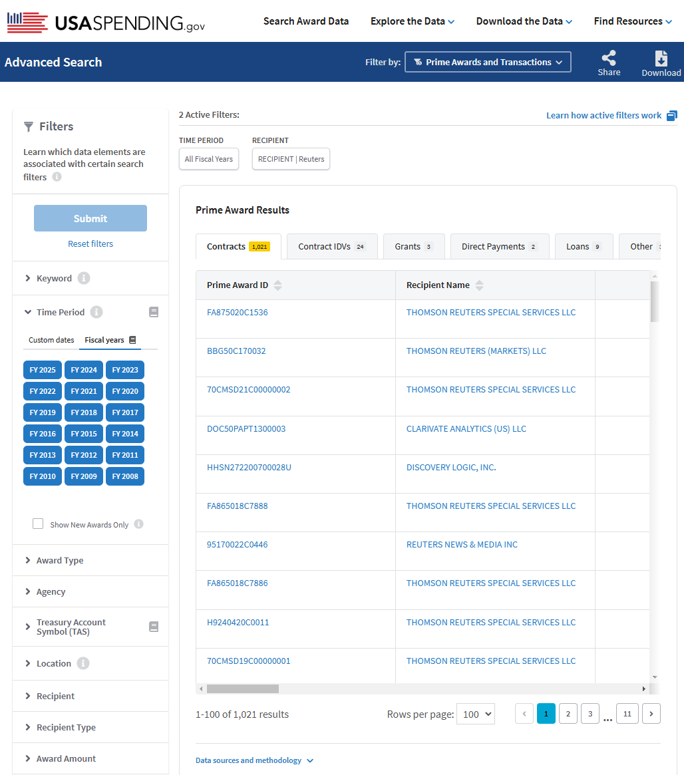Click the glossary icon next to Fiscal years
Screen dimensions: 684x775
132,339
